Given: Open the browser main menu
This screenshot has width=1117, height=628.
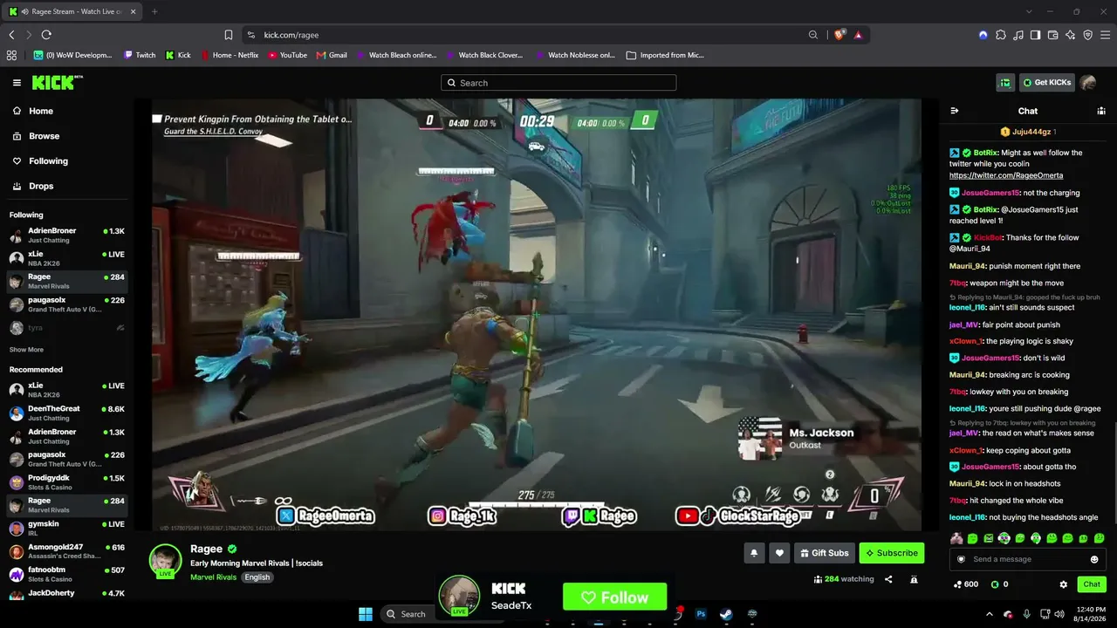Looking at the screenshot, I should pos(1106,35).
